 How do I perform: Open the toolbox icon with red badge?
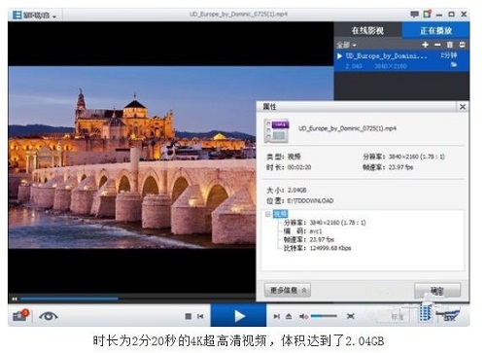[x=20, y=315]
